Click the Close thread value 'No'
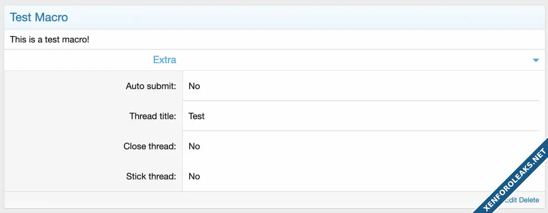The height and width of the screenshot is (213, 548). (x=194, y=146)
